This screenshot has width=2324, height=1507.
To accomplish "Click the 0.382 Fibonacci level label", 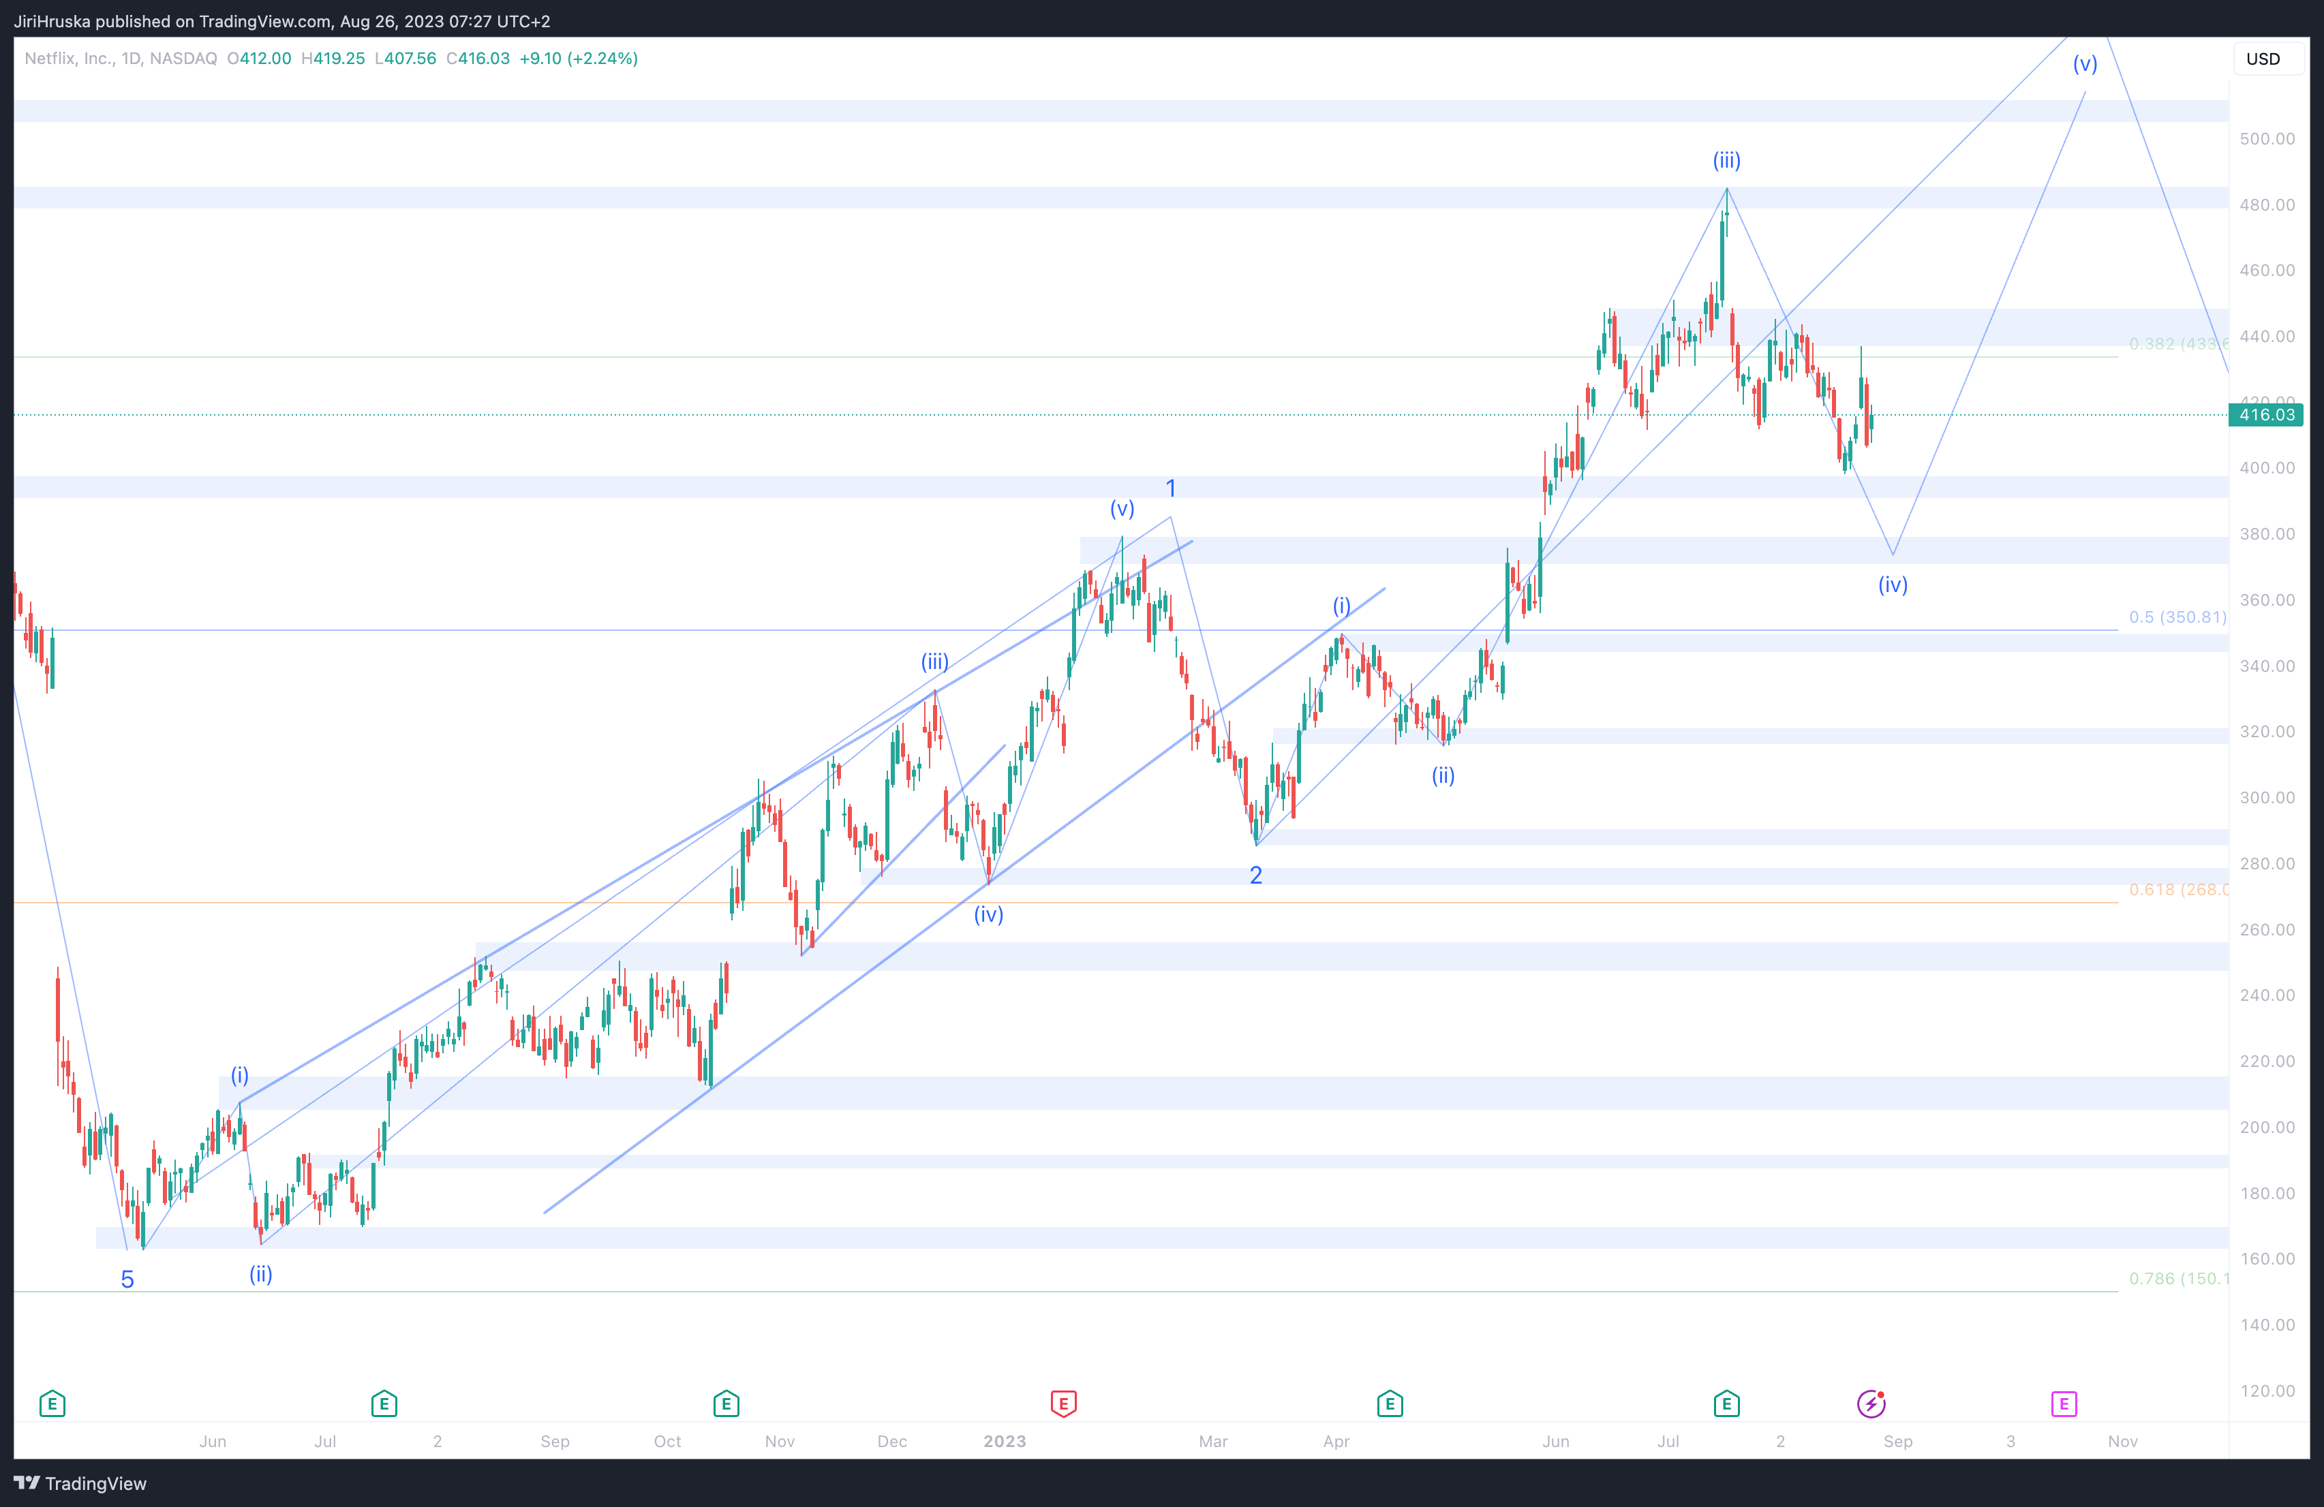I will [x=2177, y=343].
